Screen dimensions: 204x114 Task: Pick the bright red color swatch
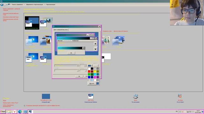click(89, 71)
